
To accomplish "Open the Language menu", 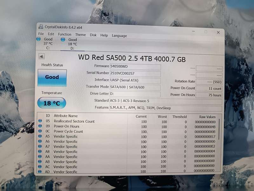I will (119, 36).
